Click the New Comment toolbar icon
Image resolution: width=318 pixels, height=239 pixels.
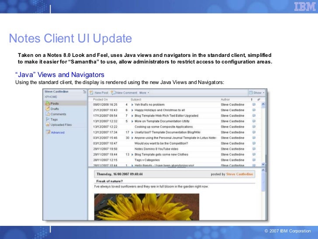[x=113, y=93]
